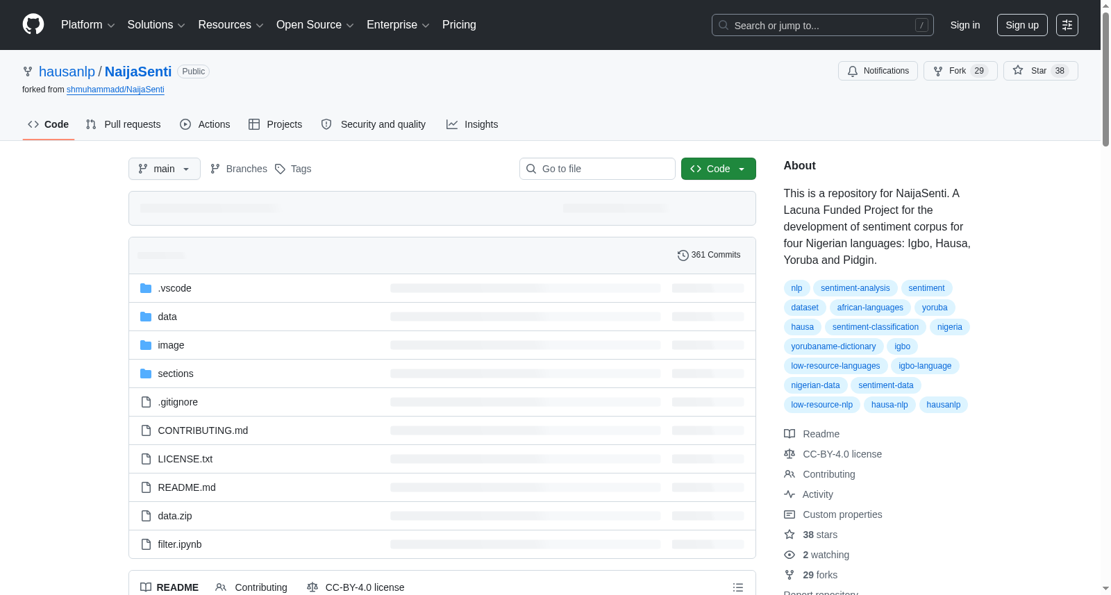Switch to the Pull requests tab
The width and height of the screenshot is (1111, 595).
[124, 124]
